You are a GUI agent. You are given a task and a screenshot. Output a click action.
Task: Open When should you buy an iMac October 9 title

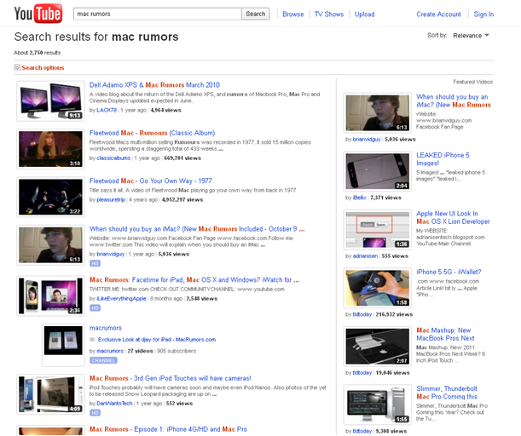point(197,229)
